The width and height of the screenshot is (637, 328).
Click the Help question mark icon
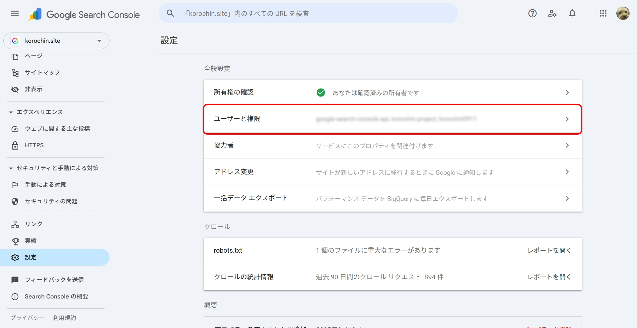coord(532,13)
